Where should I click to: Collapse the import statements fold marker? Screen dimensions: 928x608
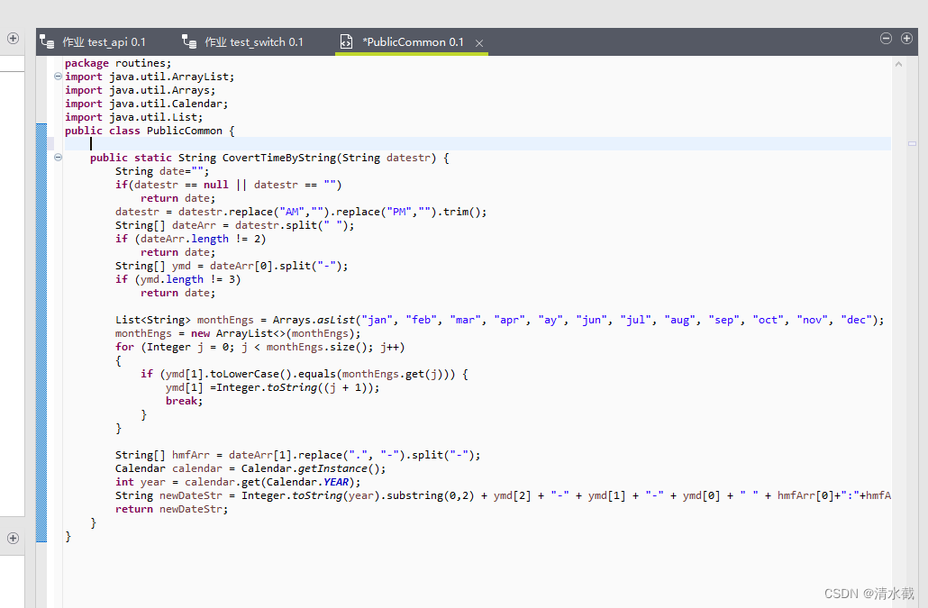58,77
